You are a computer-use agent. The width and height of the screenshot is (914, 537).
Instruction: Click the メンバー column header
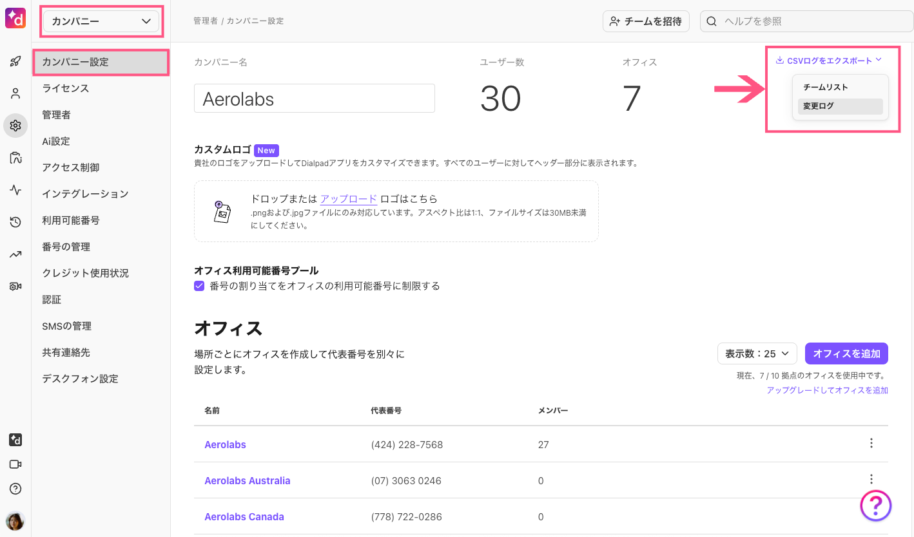click(553, 410)
